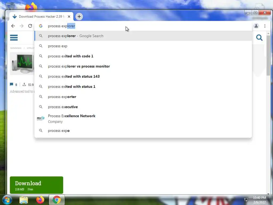Click the browser forward arrow
Image resolution: width=273 pixels, height=205 pixels.
(x=22, y=26)
